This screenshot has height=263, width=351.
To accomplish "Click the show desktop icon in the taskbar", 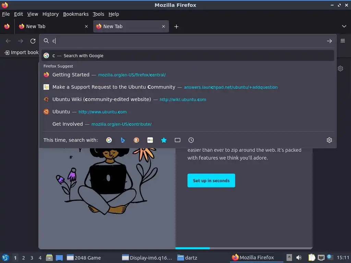I will (59, 258).
